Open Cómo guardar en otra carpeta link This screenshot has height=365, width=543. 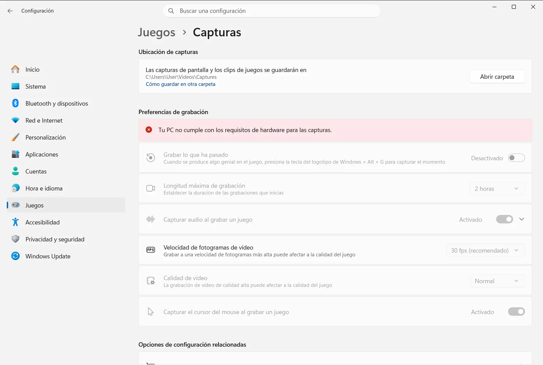tap(181, 84)
